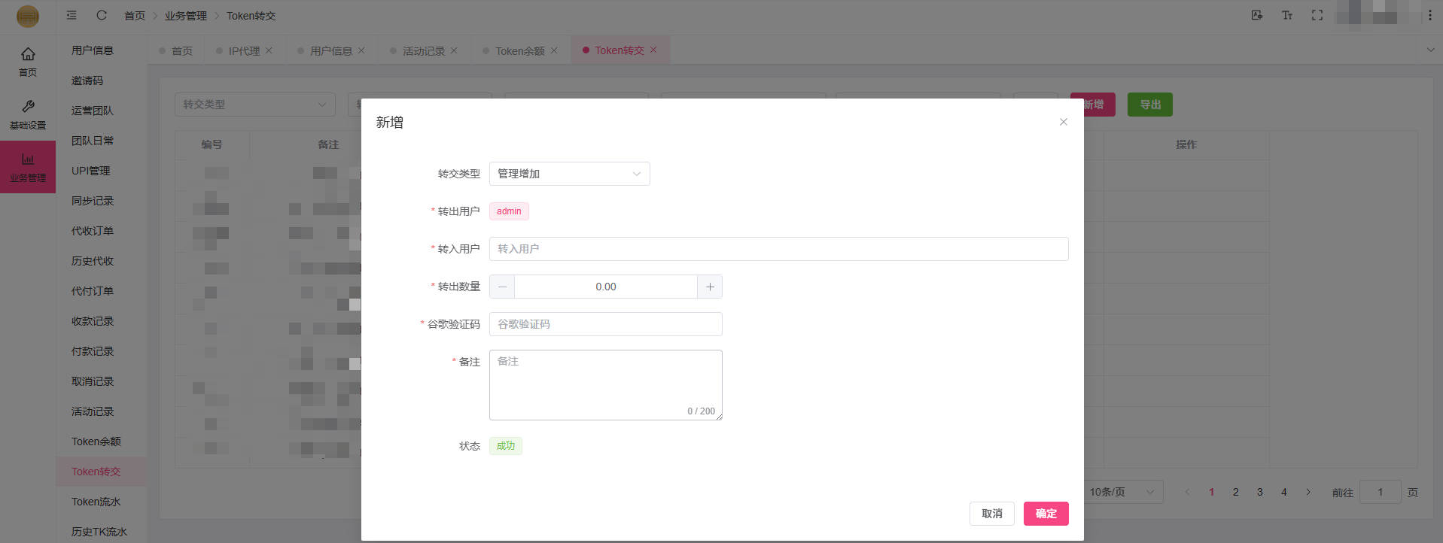
Task: Switch to the Token余额 tab
Action: tap(519, 50)
